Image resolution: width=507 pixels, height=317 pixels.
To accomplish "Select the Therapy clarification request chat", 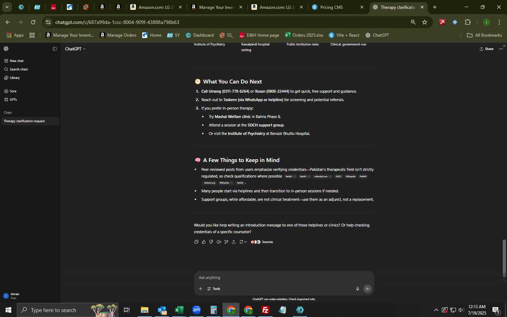I will click(x=30, y=121).
